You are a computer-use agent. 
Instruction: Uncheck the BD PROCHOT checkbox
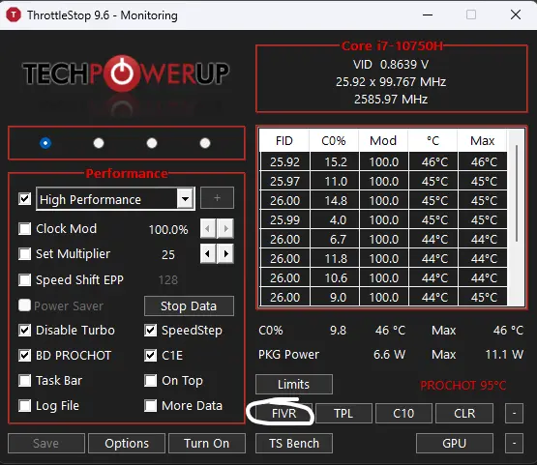point(24,355)
